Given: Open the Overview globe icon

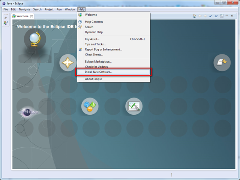Looking at the screenshot, I should (x=35, y=39).
